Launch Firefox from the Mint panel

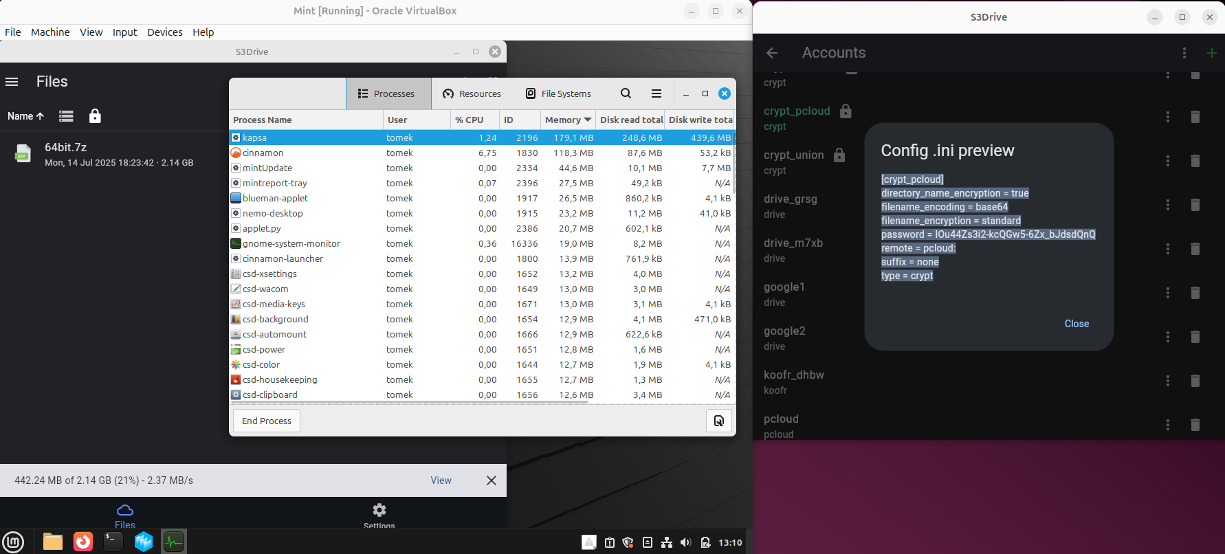pos(83,542)
